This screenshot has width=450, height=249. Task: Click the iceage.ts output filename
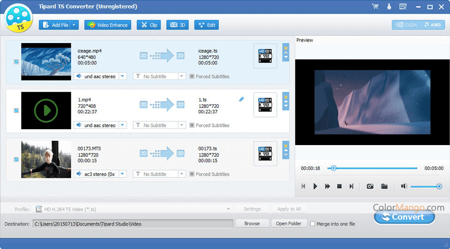coord(208,51)
